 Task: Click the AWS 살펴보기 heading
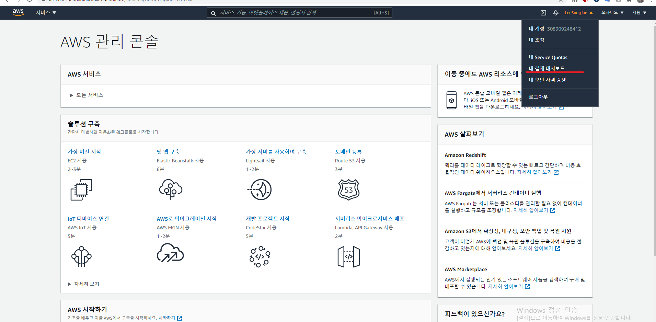[x=464, y=135]
